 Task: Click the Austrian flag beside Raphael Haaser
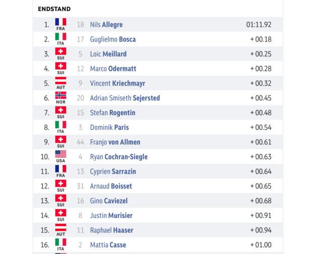coord(60,227)
